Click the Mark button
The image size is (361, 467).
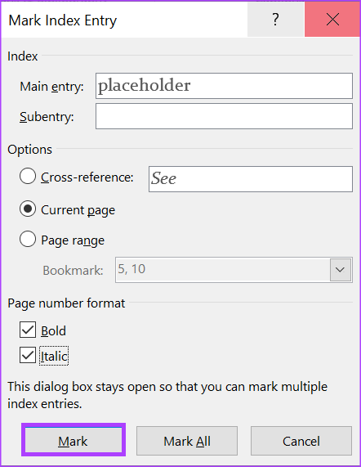click(x=74, y=441)
